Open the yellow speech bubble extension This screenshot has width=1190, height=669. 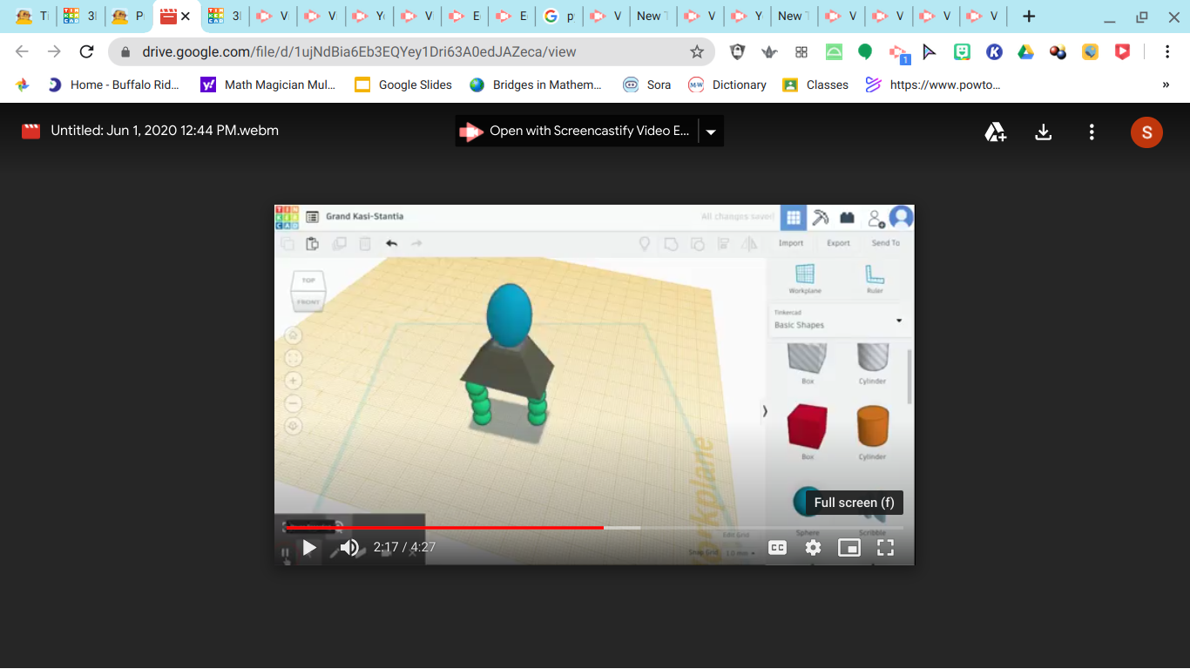1090,51
